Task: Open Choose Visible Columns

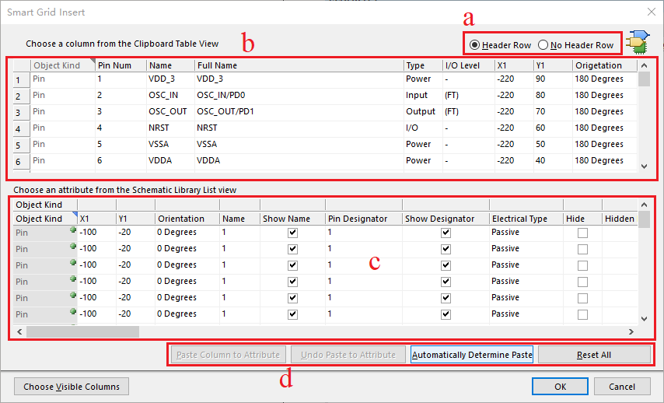Action: coord(72,387)
